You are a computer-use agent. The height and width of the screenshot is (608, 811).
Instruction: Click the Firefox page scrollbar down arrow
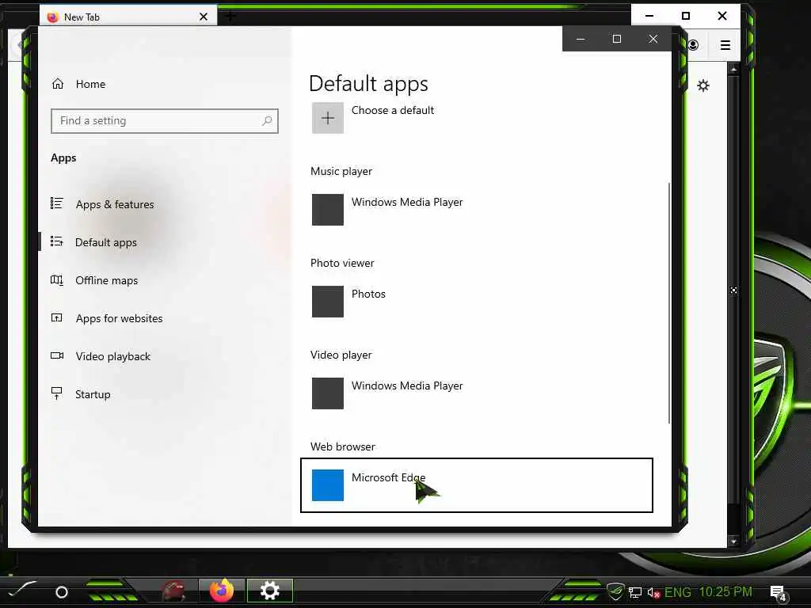coord(733,541)
